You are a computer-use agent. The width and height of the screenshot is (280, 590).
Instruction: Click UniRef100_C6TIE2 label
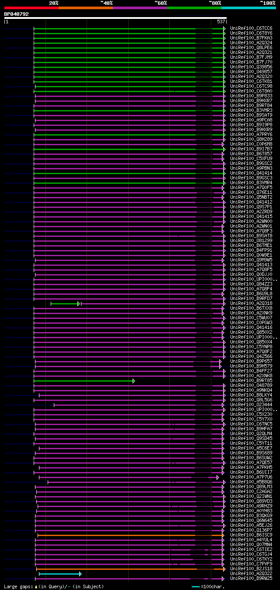pos(251,550)
